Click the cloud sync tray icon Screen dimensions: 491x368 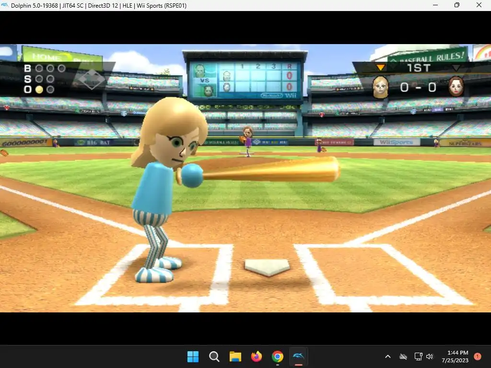click(403, 356)
